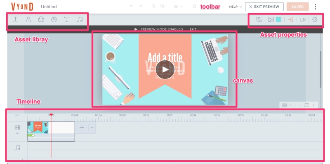
Task: Click the audio track music note icon
Action: (17, 148)
